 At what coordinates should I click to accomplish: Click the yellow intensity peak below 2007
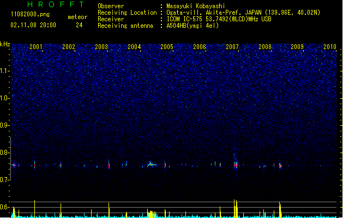236,208
